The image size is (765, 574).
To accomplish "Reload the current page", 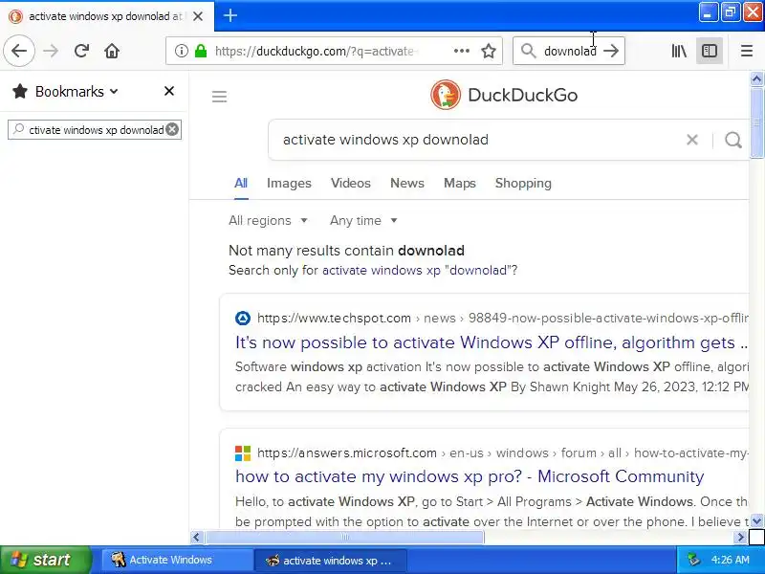I will [81, 51].
